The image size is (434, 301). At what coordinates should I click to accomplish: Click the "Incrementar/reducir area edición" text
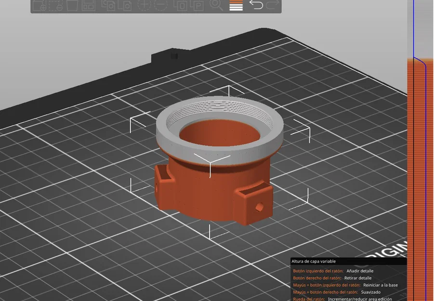[360, 299]
